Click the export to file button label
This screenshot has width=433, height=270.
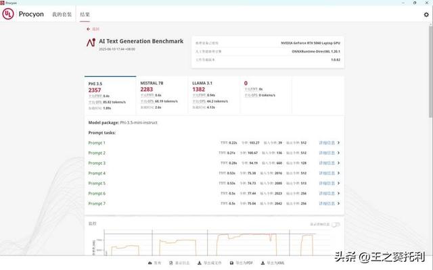tap(212, 263)
